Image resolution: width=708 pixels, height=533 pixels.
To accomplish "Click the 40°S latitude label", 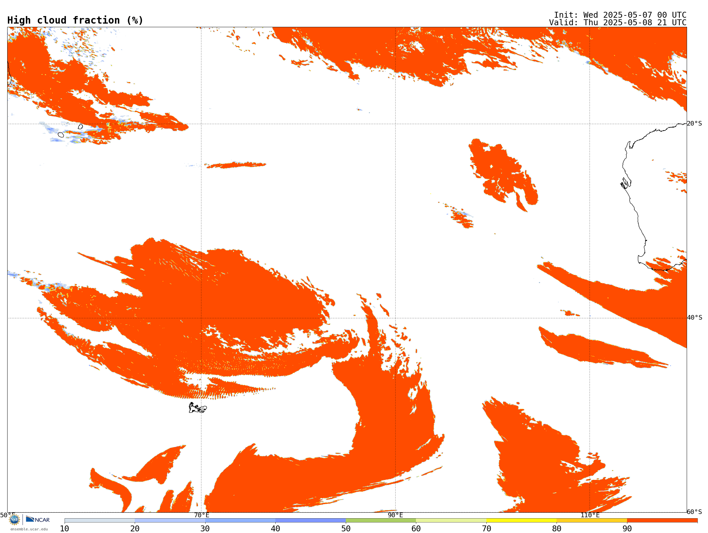I will tap(695, 318).
